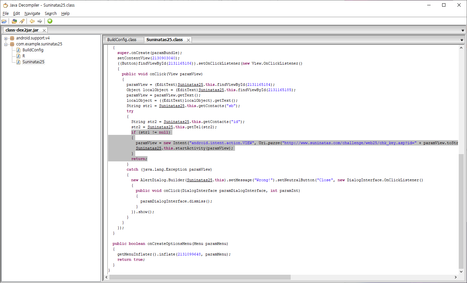Open the Search menu
The width and height of the screenshot is (467, 283).
pyautogui.click(x=51, y=14)
